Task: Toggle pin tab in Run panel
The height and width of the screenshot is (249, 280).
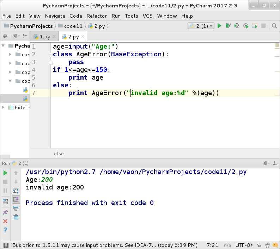Action: point(5,212)
